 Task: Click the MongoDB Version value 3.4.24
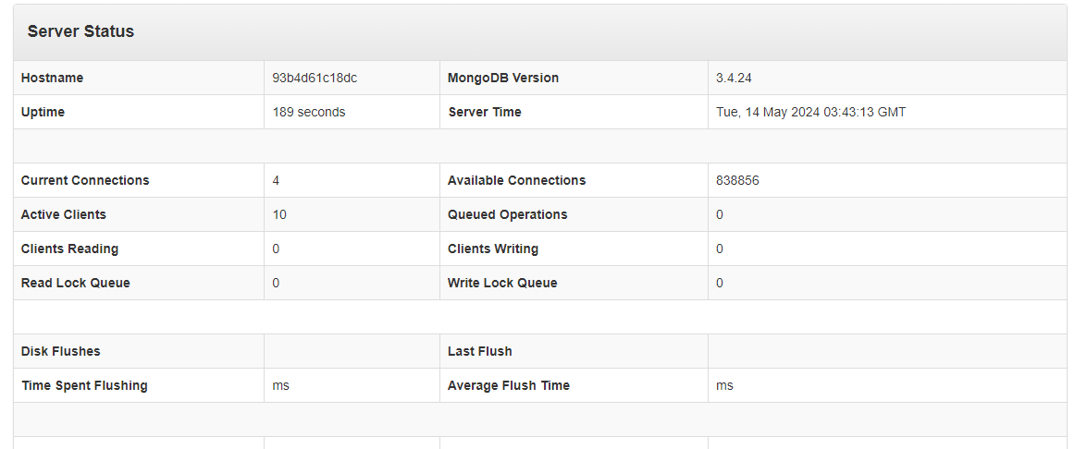[734, 79]
